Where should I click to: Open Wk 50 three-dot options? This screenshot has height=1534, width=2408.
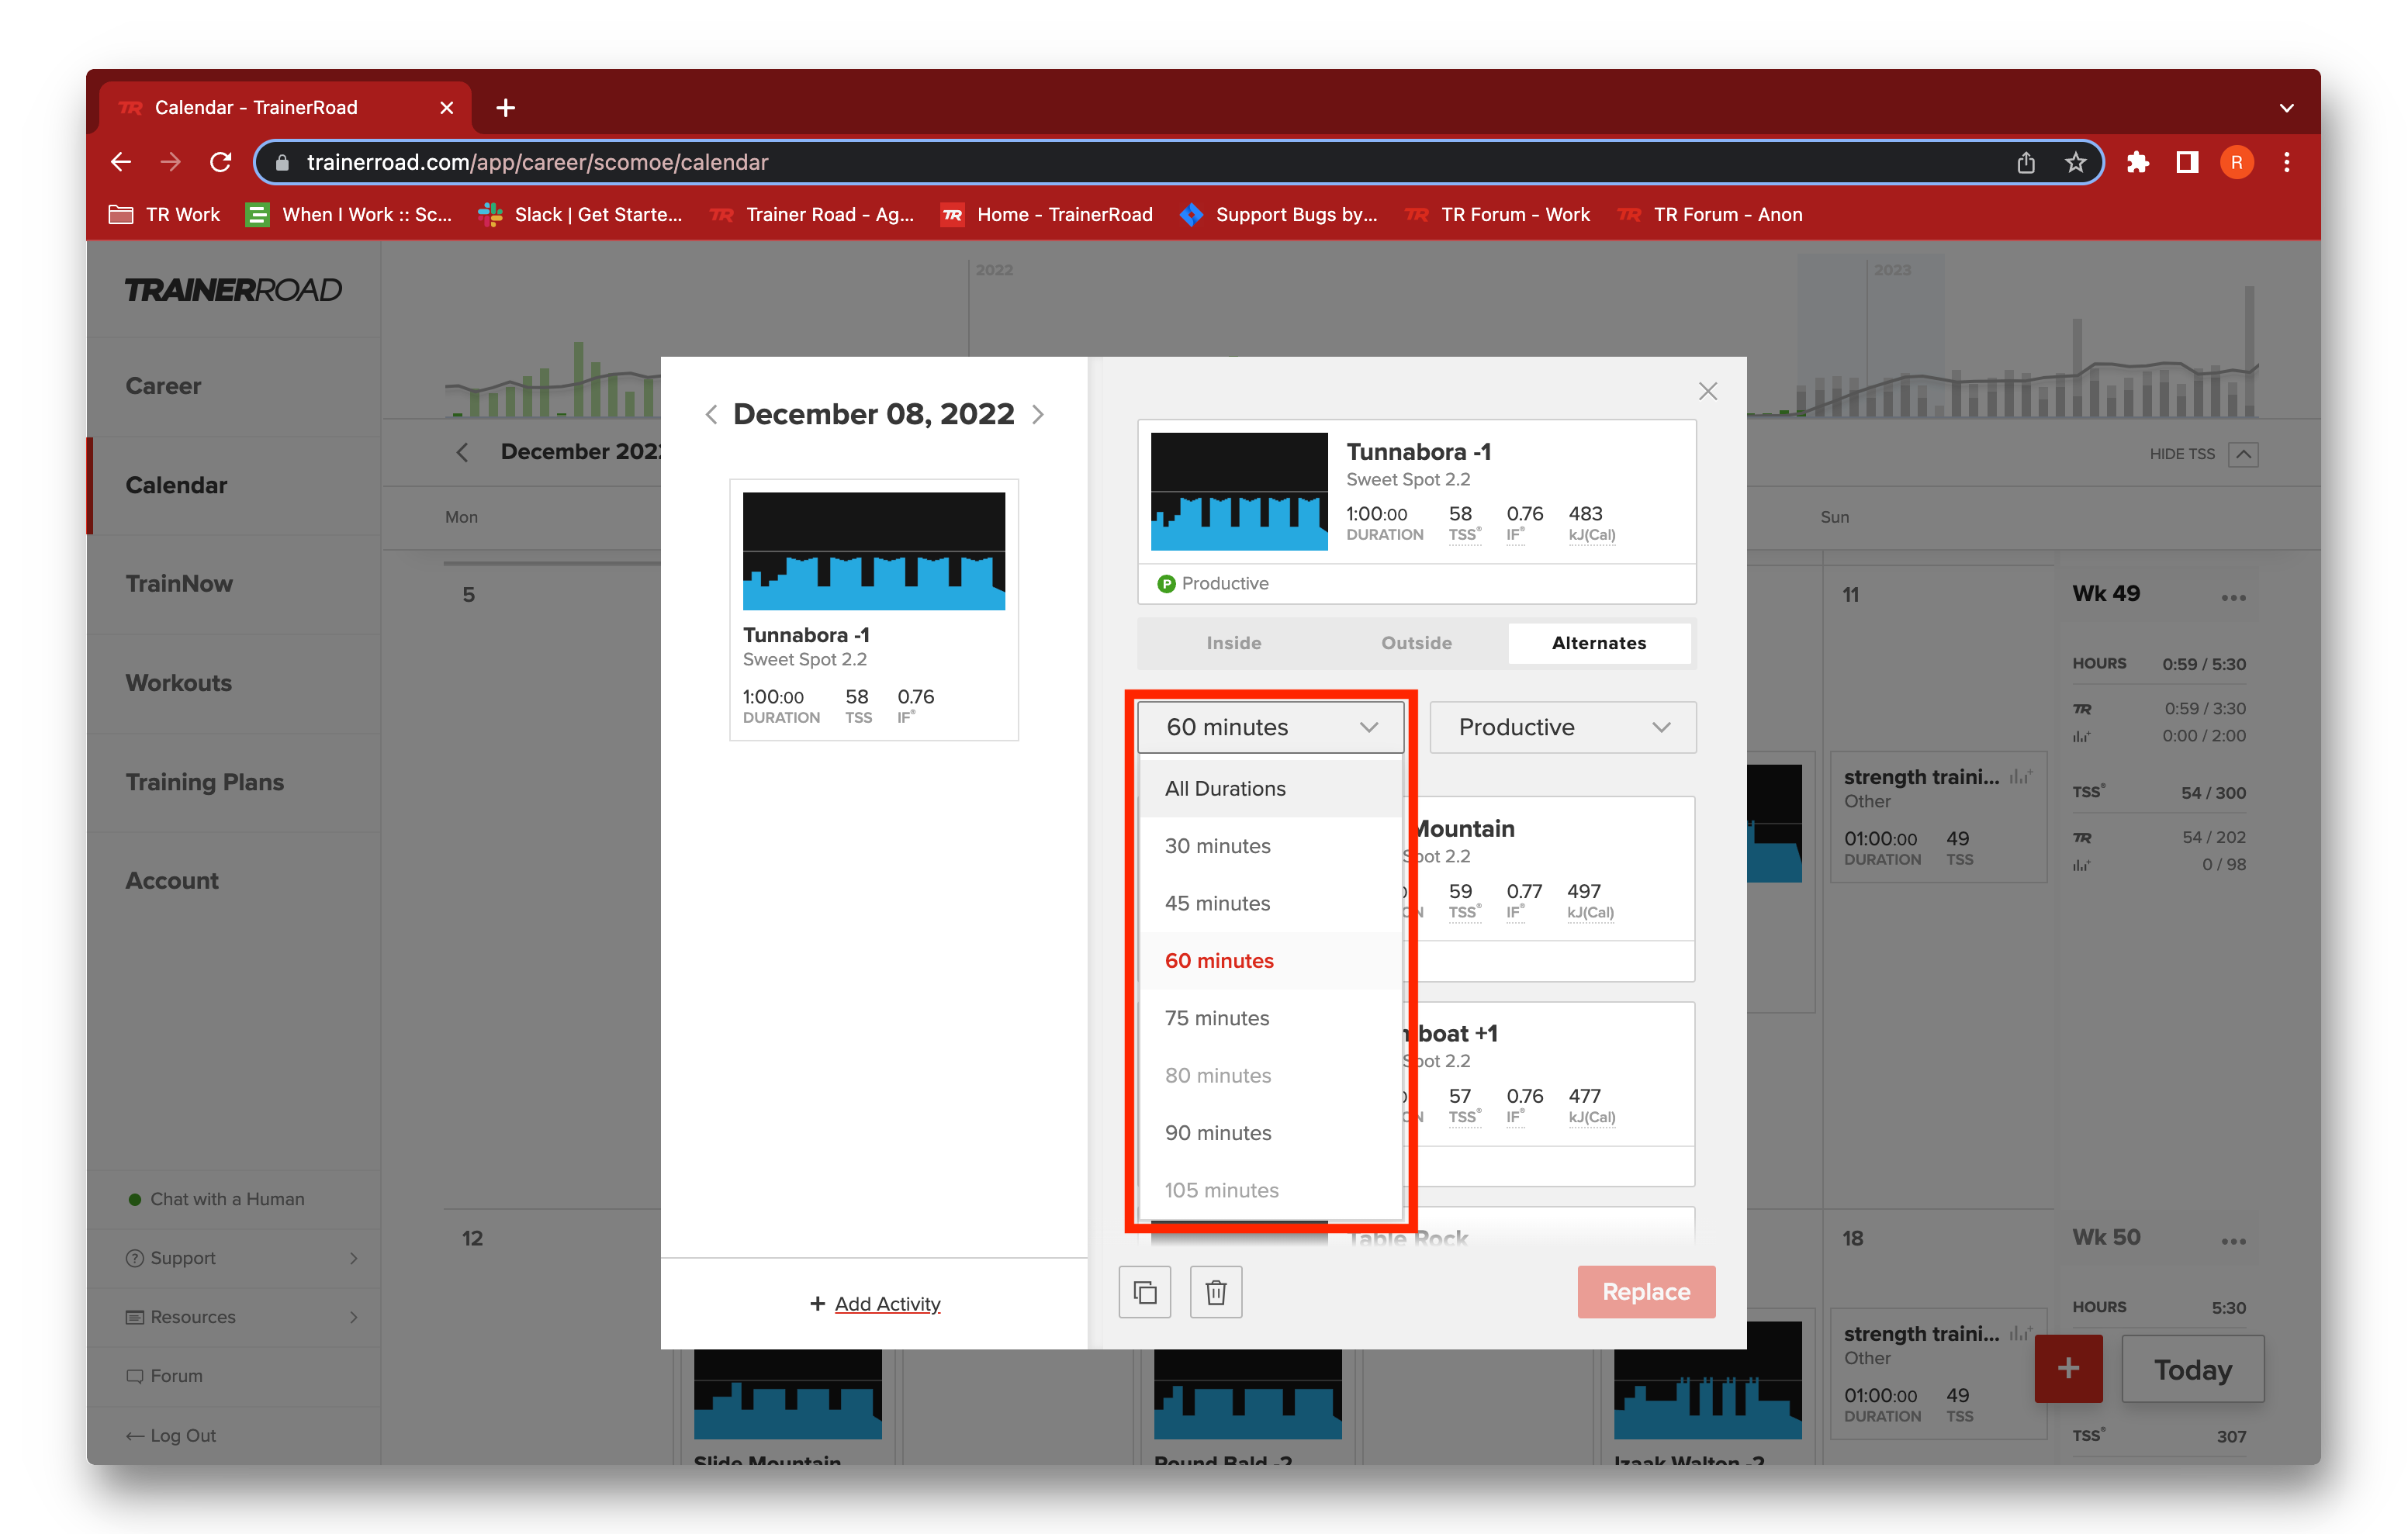click(x=2233, y=1241)
